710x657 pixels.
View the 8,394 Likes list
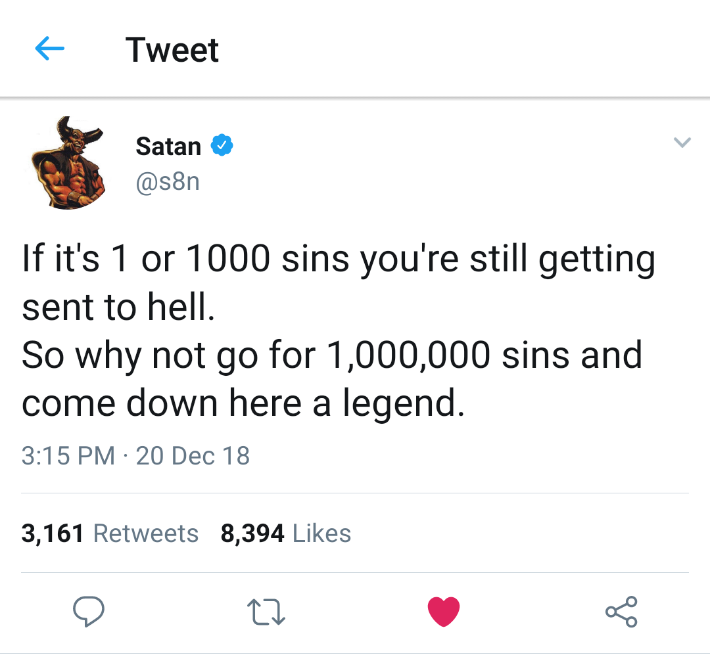tap(286, 533)
